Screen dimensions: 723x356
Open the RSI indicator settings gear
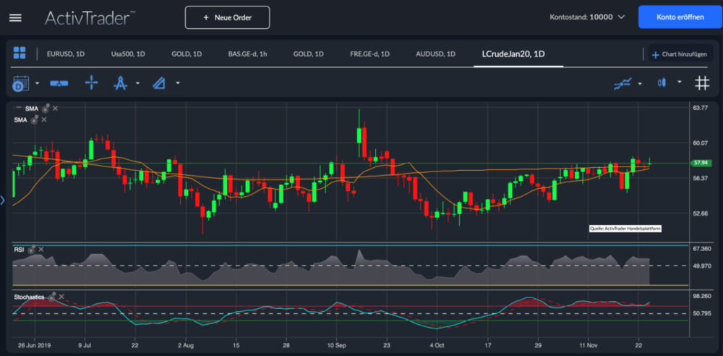point(31,250)
